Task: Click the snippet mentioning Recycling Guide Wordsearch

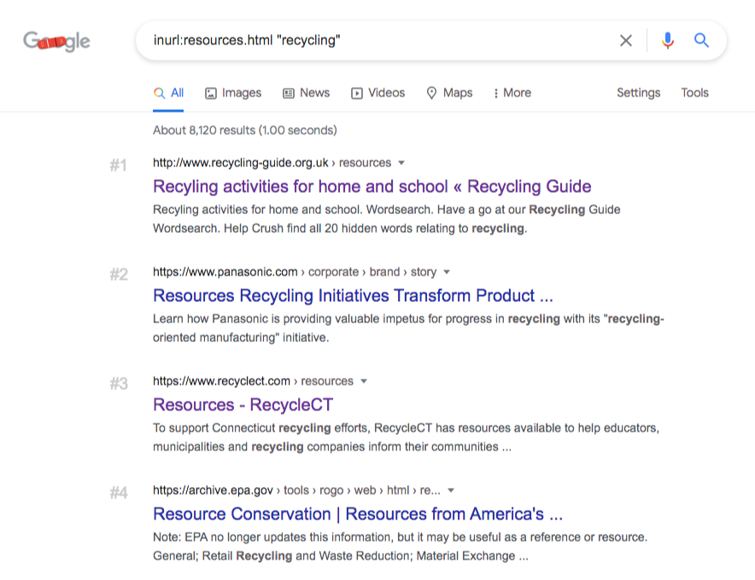Action: [387, 219]
